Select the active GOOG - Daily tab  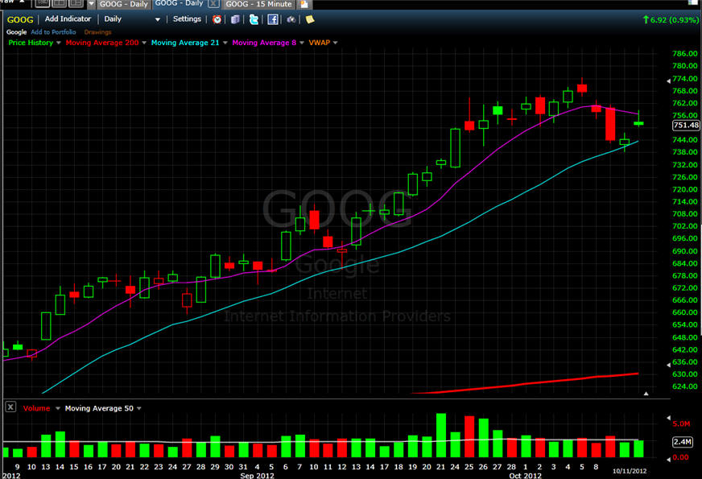tap(179, 3)
